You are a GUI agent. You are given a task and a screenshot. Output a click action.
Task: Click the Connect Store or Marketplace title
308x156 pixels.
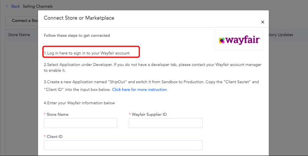tap(79, 18)
